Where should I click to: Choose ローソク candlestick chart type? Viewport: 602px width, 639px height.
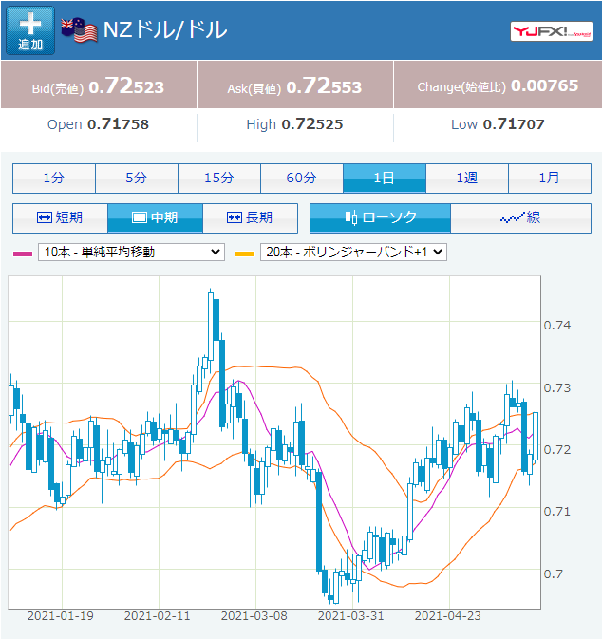tap(380, 218)
